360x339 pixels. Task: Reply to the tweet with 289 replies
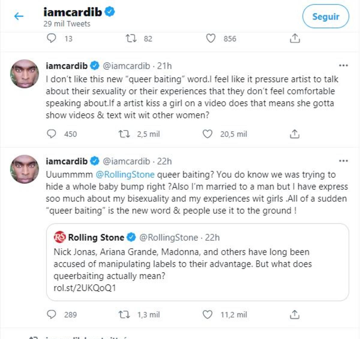52,314
